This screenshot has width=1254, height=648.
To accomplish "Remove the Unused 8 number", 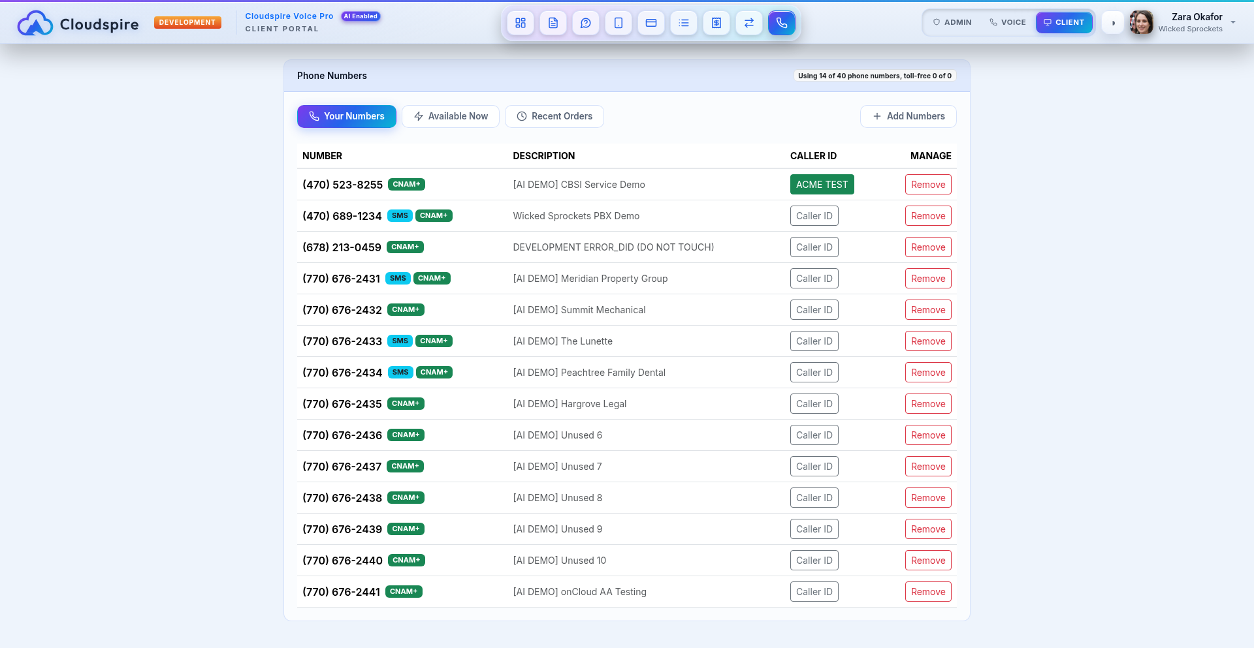I will point(928,498).
